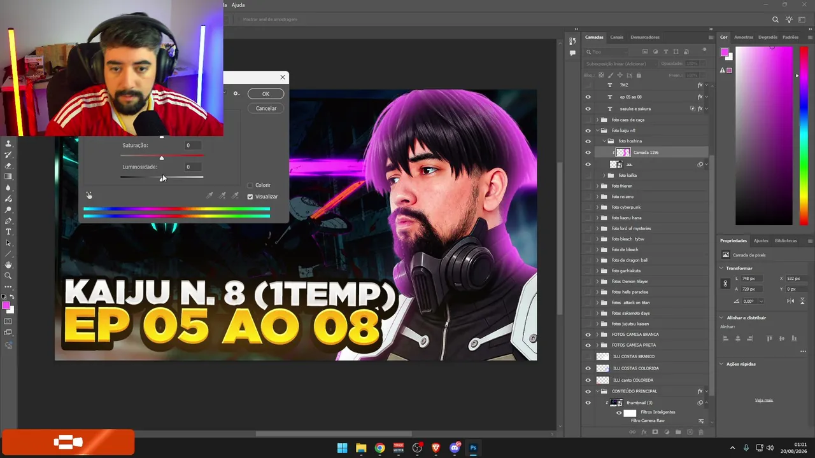Hide the 'sasuke e sakura' layer

pyautogui.click(x=588, y=109)
